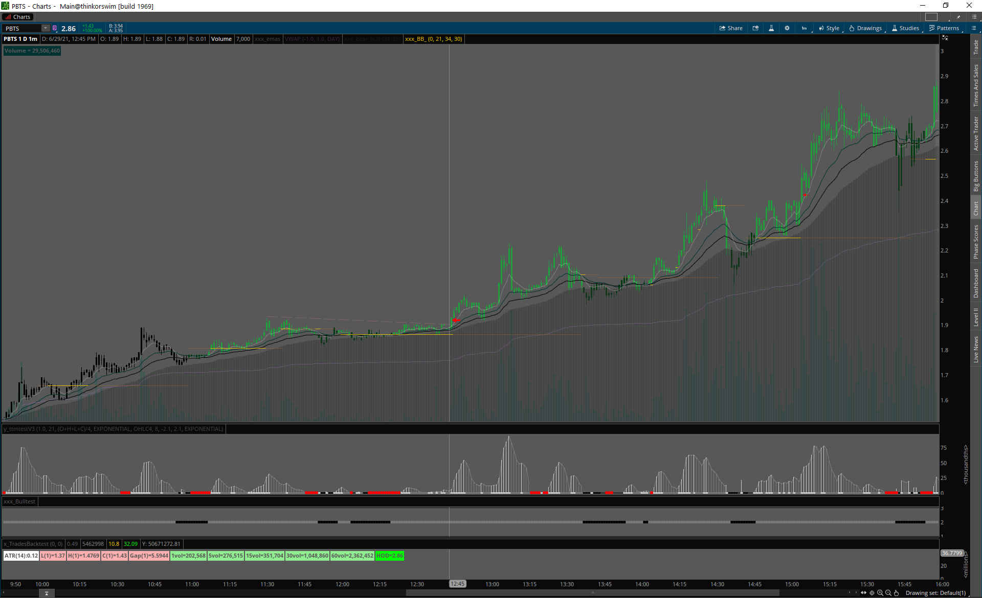Image resolution: width=982 pixels, height=598 pixels.
Task: Toggle the purple symbol link 9 indicator
Action: tap(55, 28)
